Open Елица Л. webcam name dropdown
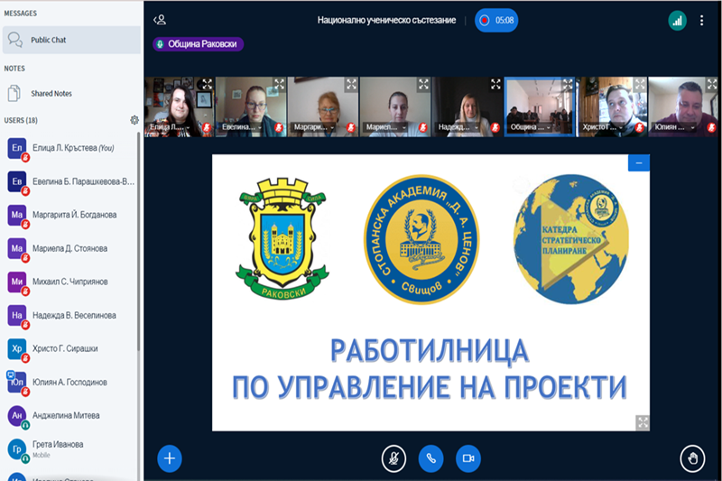This screenshot has width=722, height=481. (170, 127)
